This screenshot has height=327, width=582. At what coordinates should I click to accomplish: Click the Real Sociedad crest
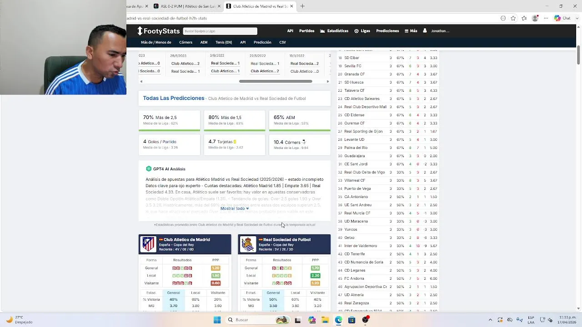click(x=248, y=244)
